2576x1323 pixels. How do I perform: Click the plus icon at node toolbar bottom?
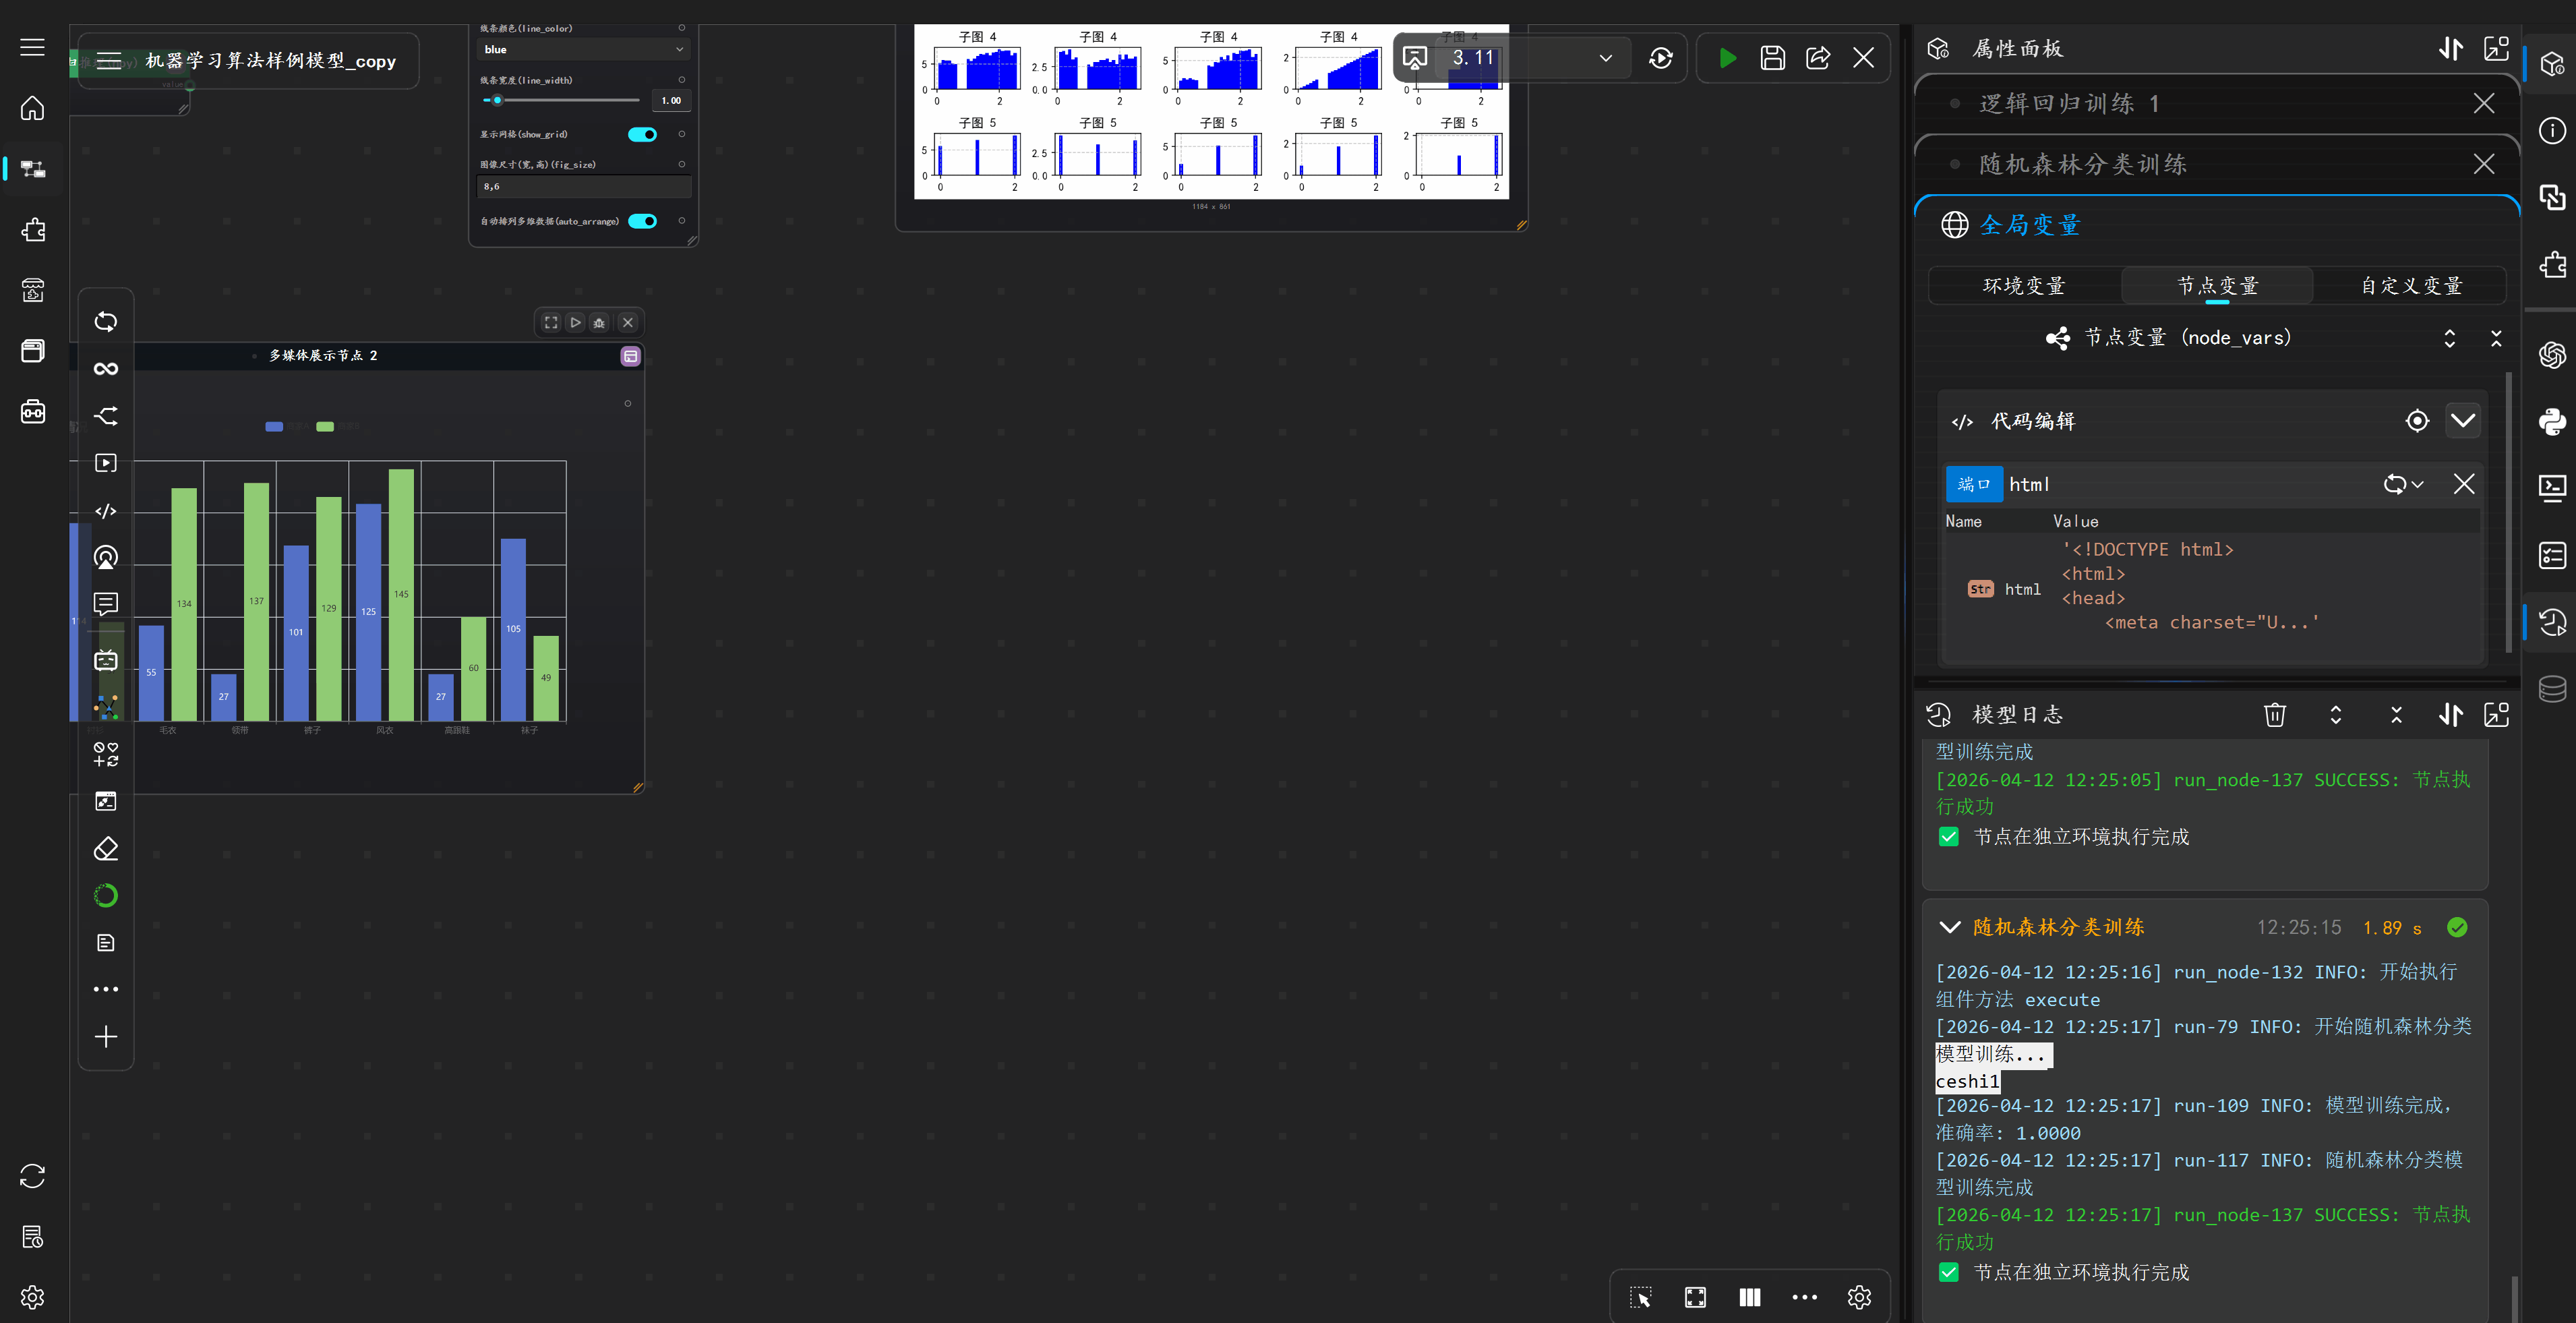coord(106,1037)
